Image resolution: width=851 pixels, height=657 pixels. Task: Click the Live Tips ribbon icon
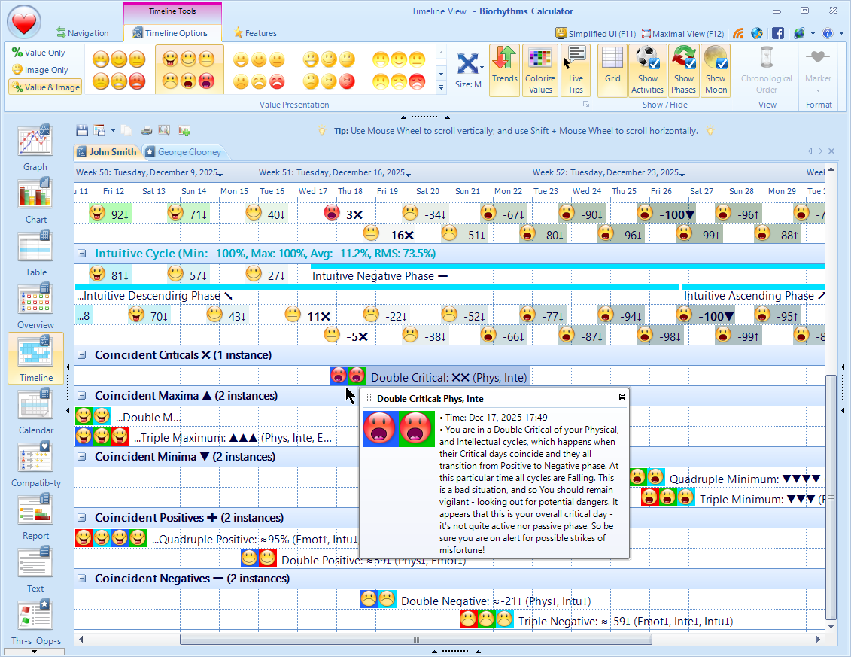pyautogui.click(x=576, y=69)
